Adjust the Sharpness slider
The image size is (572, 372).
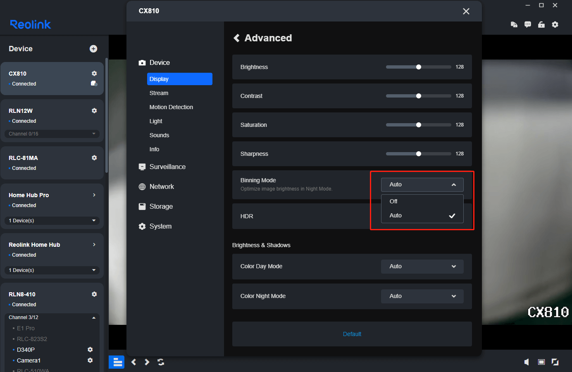(419, 154)
